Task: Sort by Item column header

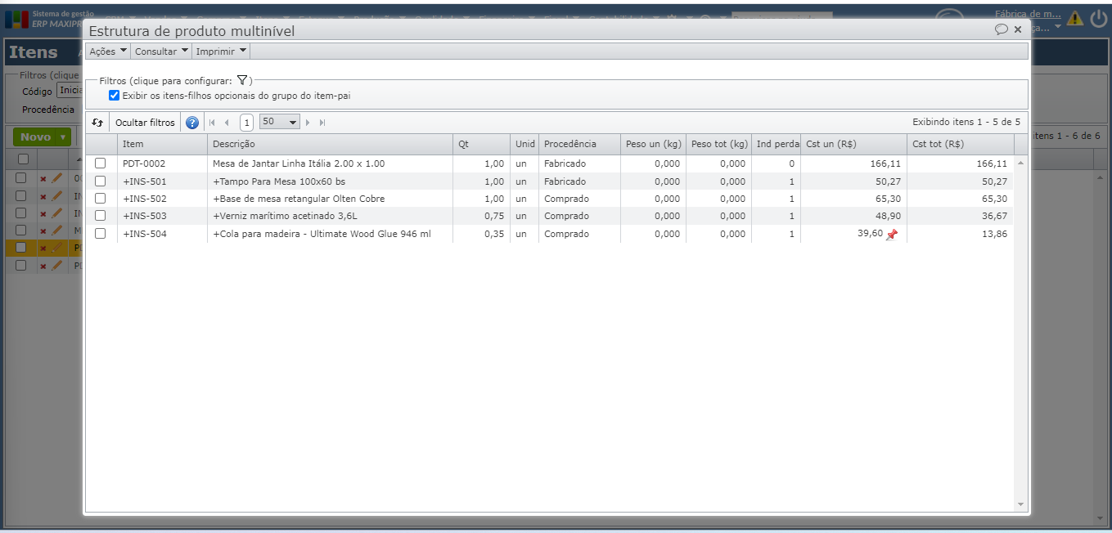Action: [162, 144]
